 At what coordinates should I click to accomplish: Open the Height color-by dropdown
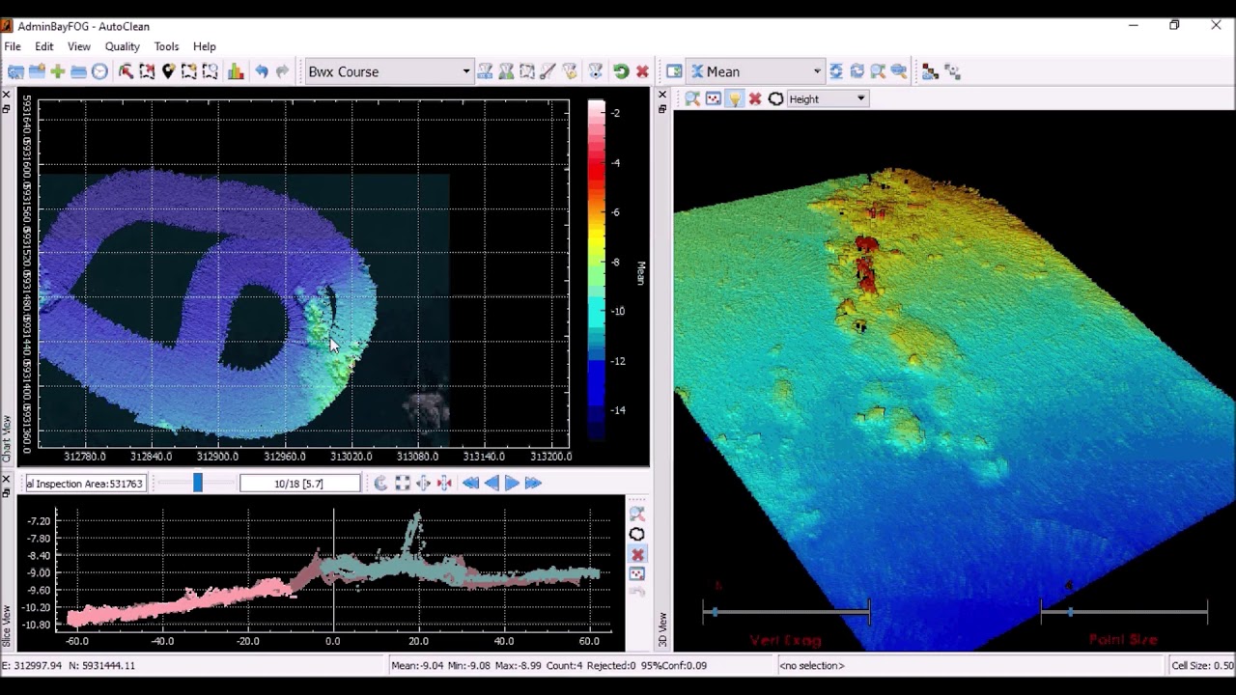point(828,98)
